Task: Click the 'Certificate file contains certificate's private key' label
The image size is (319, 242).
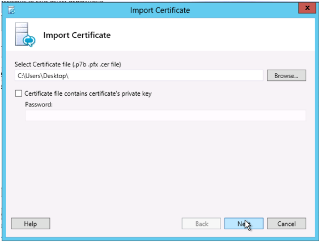Action: (88, 93)
